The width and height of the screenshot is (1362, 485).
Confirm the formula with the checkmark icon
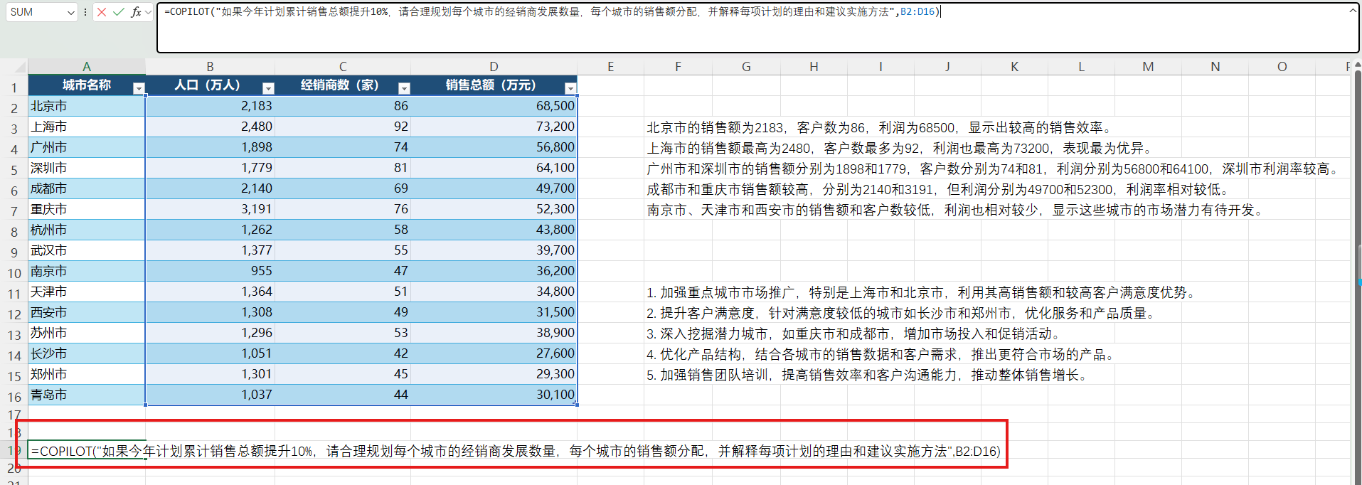tap(118, 12)
